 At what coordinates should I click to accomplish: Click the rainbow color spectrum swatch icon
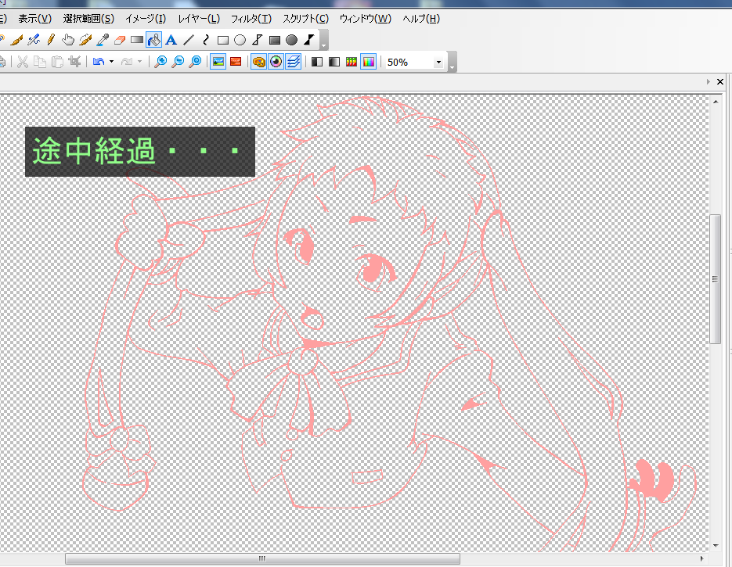[368, 62]
